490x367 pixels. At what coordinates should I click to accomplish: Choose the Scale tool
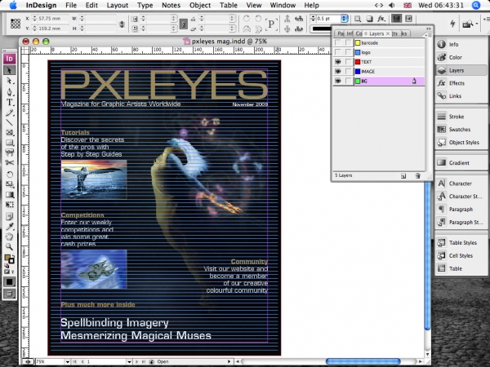9,184
